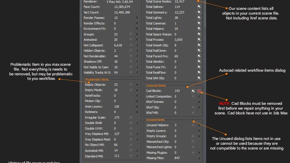Click the select arrow for Total Geometry
The image size is (290, 163).
[x=199, y=12]
